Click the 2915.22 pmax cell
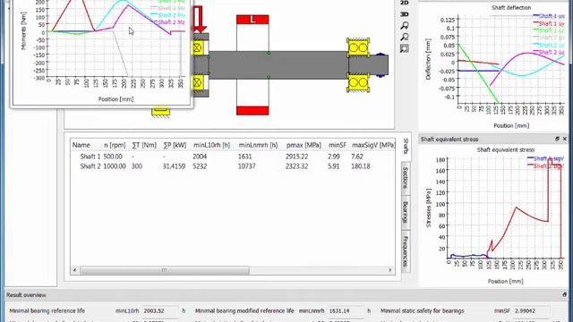 click(x=296, y=157)
